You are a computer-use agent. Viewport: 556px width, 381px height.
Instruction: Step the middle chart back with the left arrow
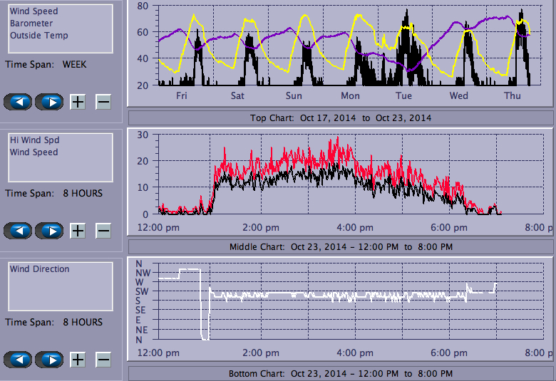[x=19, y=231]
